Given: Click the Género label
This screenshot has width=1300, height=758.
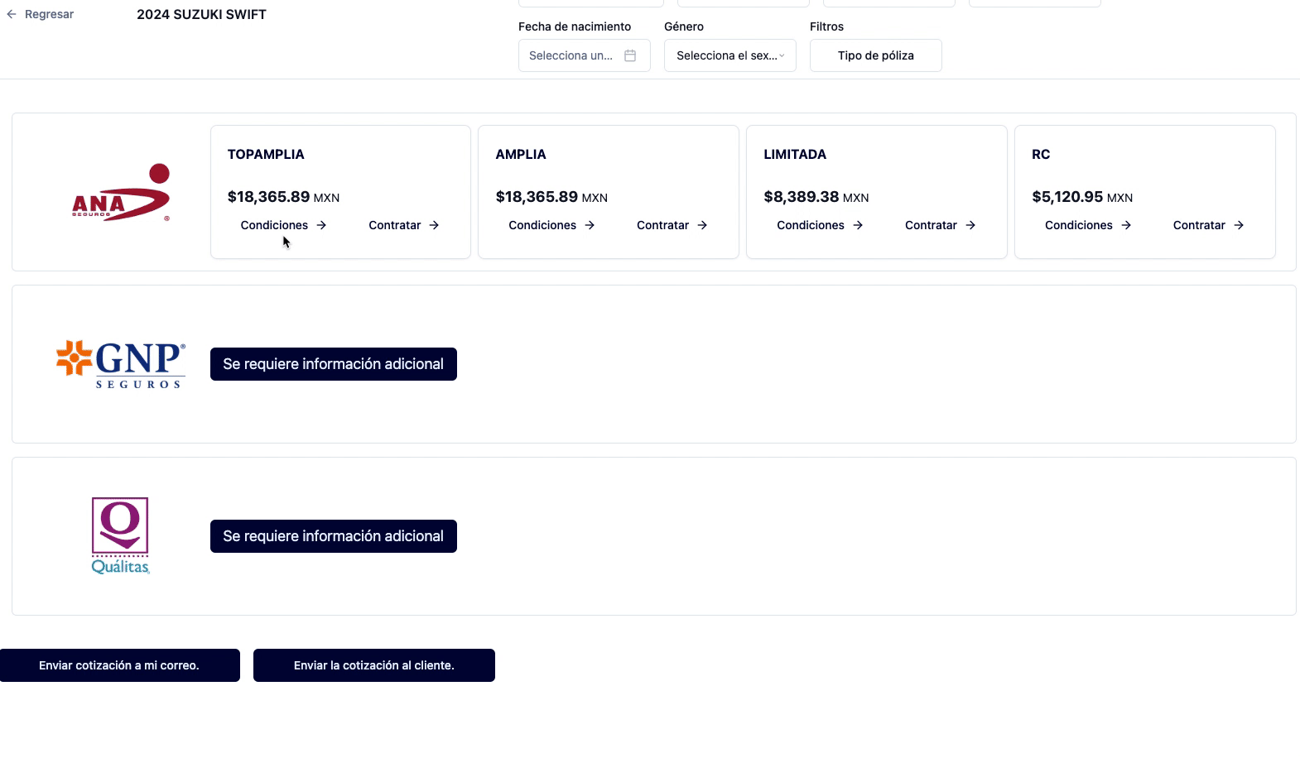Looking at the screenshot, I should [684, 26].
